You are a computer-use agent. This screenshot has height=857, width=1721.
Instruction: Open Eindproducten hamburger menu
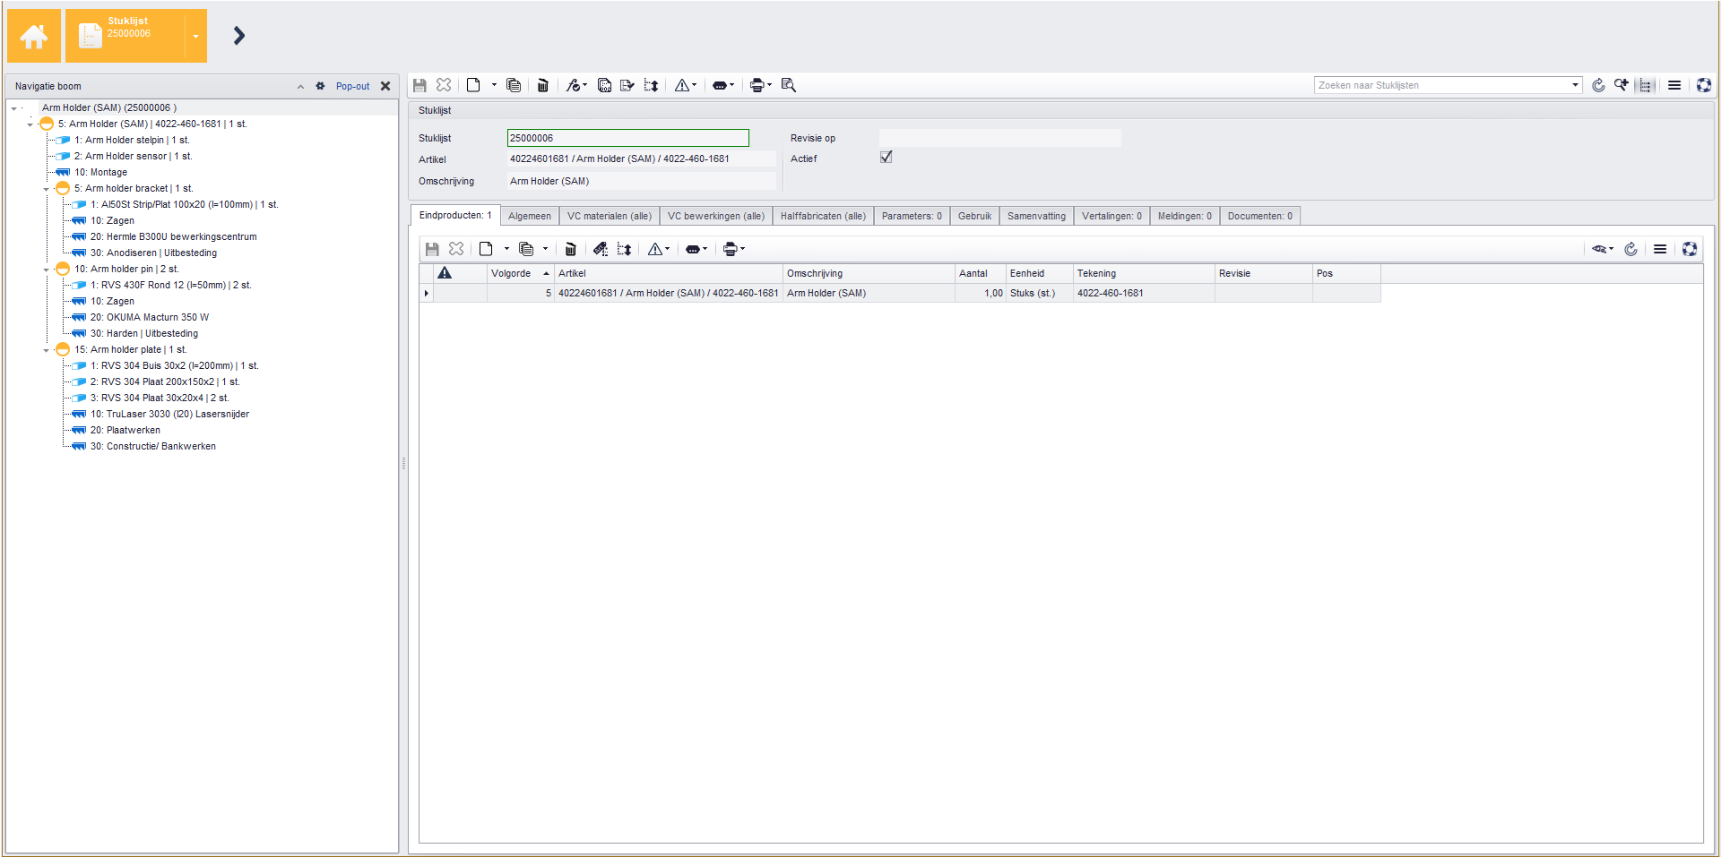tap(1660, 249)
